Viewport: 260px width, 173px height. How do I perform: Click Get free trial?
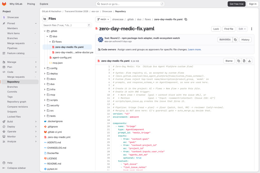[236, 4]
